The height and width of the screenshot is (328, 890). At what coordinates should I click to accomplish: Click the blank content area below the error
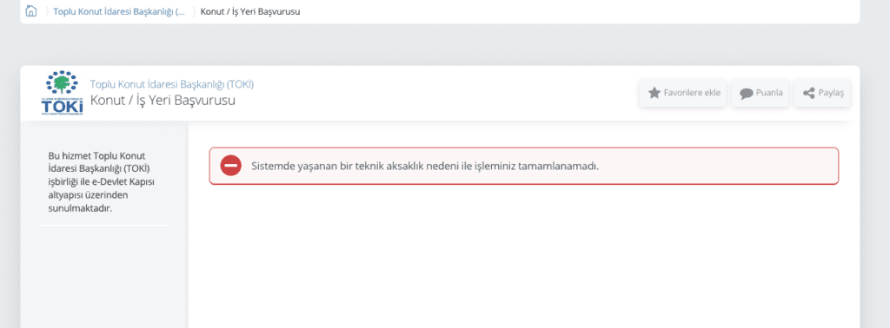click(x=523, y=255)
